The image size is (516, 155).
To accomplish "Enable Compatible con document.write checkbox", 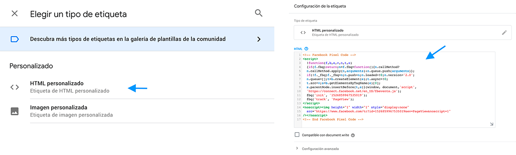I will point(297,135).
